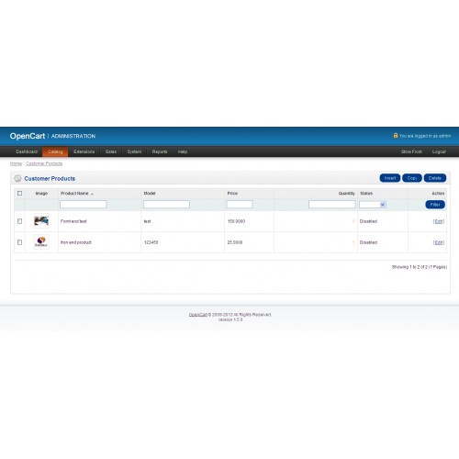This screenshot has height=459, width=459.
Task: Toggle the select-all checkbox in header
Action: (x=19, y=193)
